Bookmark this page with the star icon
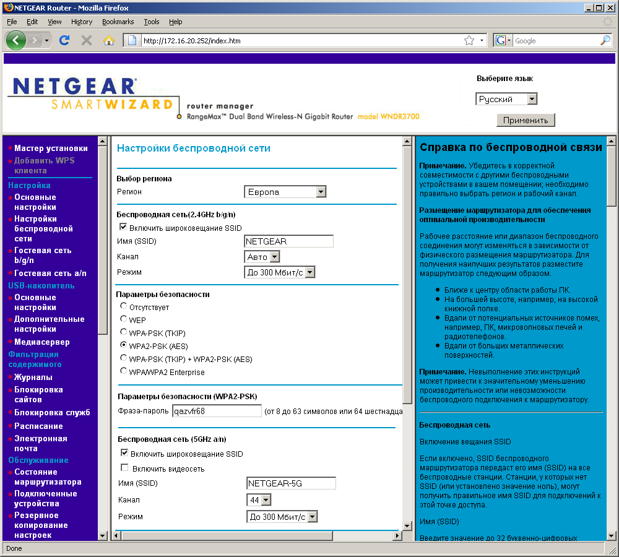The height and width of the screenshot is (557, 619). coord(469,40)
